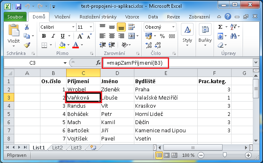Align text right
The height and width of the screenshot is (163, 263).
(121, 36)
